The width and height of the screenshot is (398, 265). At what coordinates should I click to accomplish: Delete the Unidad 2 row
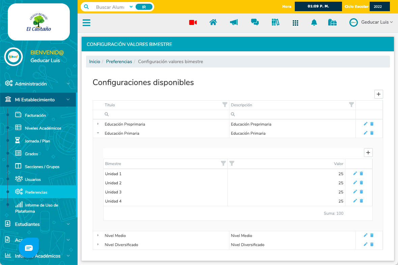click(362, 183)
